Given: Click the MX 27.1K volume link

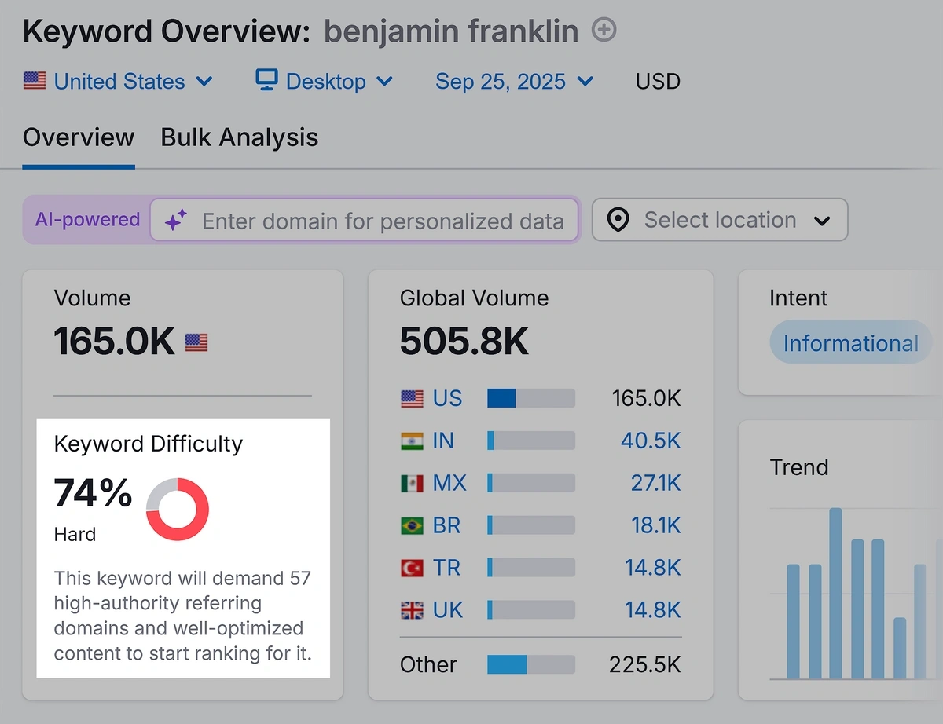Looking at the screenshot, I should click(x=655, y=484).
